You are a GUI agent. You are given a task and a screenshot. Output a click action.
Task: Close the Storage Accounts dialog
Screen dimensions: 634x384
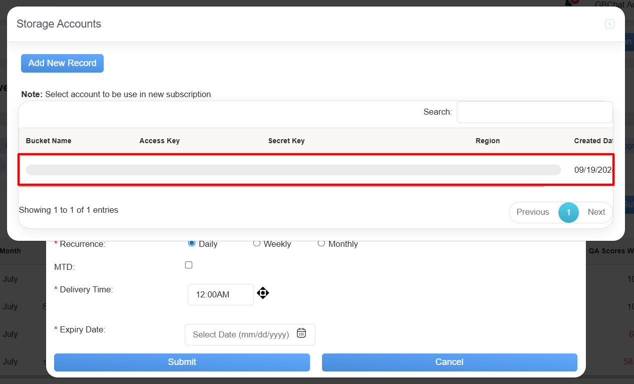click(609, 24)
